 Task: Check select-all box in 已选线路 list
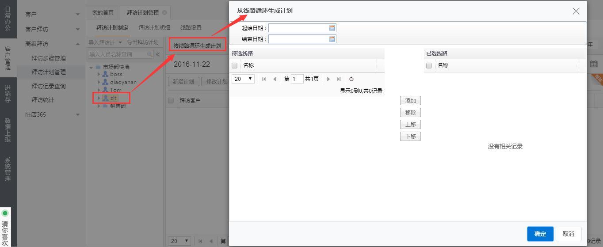(429, 65)
